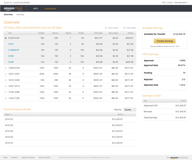Open the 01/07 date link
This screenshot has width=192, height=160.
(x=11, y=44)
